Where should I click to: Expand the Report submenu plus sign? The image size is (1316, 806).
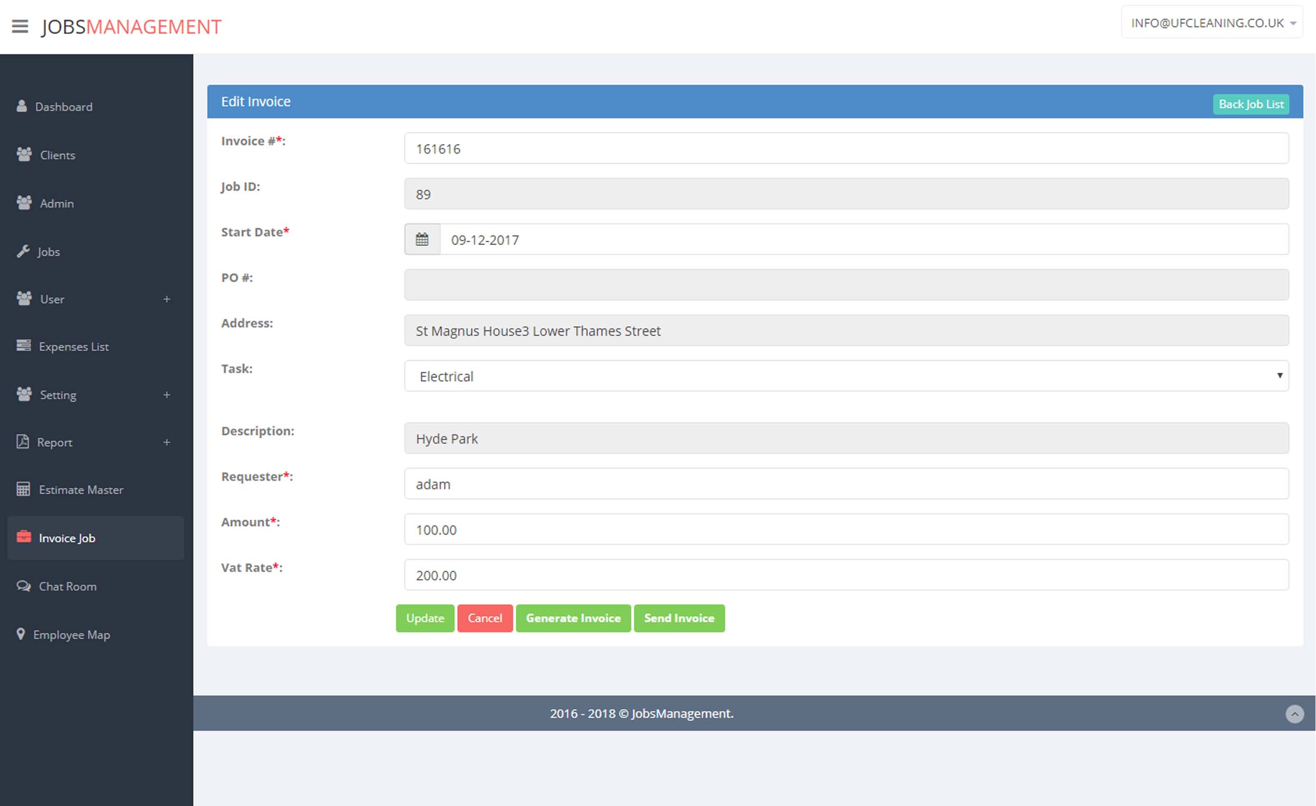tap(166, 442)
